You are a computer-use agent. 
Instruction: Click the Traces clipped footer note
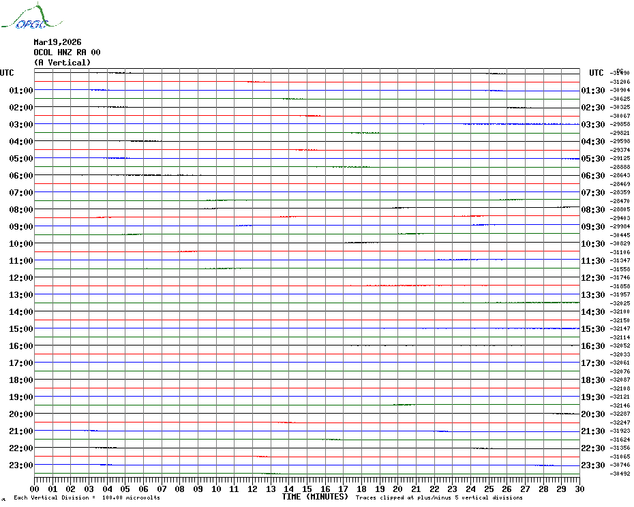click(439, 497)
